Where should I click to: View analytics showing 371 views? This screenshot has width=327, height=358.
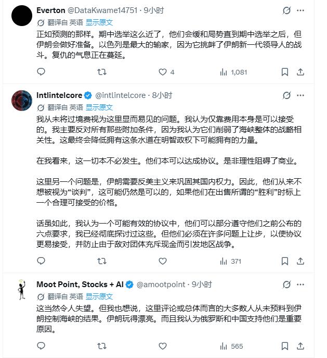230,261
